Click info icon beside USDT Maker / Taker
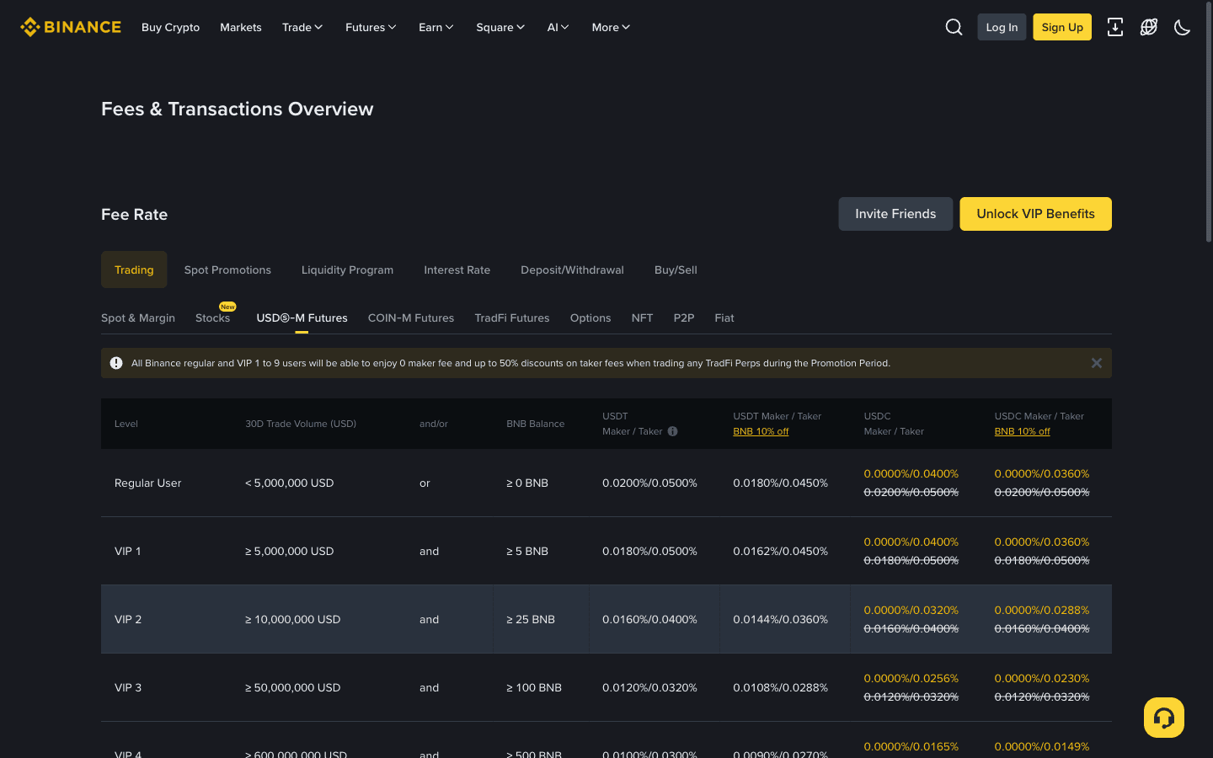1213x758 pixels. click(672, 431)
